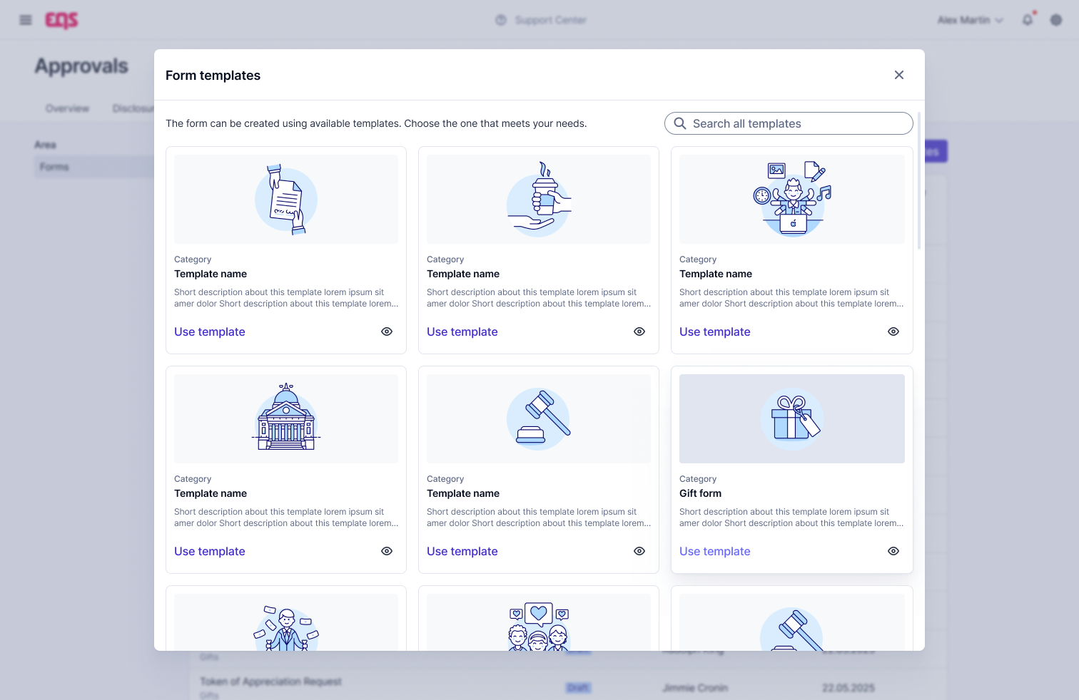Click the coffee cup handover illustration
This screenshot has height=700, width=1079.
[x=539, y=200]
